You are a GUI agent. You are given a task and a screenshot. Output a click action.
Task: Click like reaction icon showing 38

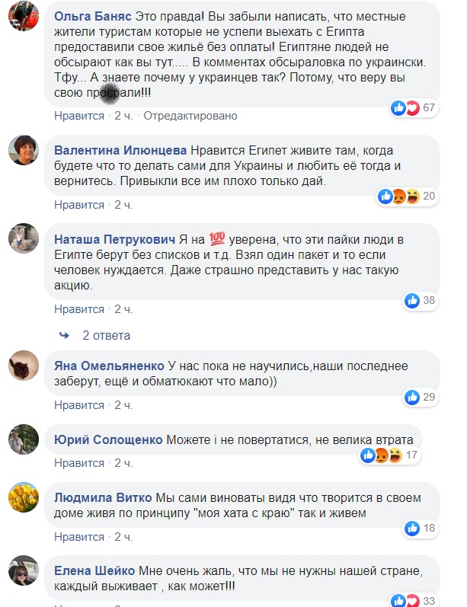pos(412,300)
